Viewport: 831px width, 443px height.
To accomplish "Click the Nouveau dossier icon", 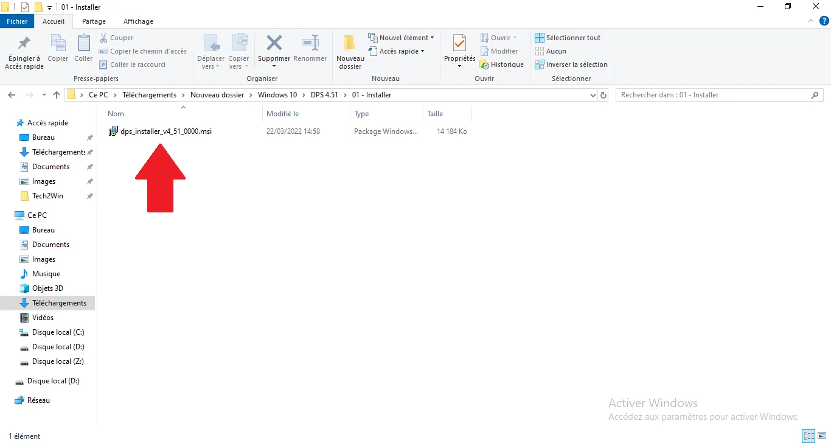I will click(x=350, y=43).
